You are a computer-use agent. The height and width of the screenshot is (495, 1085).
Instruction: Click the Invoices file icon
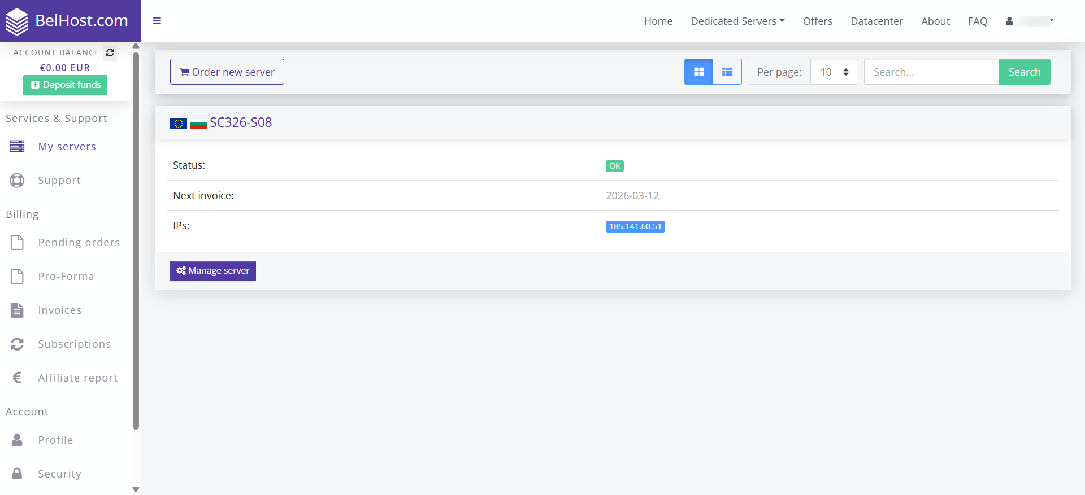[x=17, y=310]
